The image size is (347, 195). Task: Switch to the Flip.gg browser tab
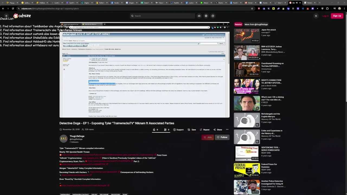12,3
